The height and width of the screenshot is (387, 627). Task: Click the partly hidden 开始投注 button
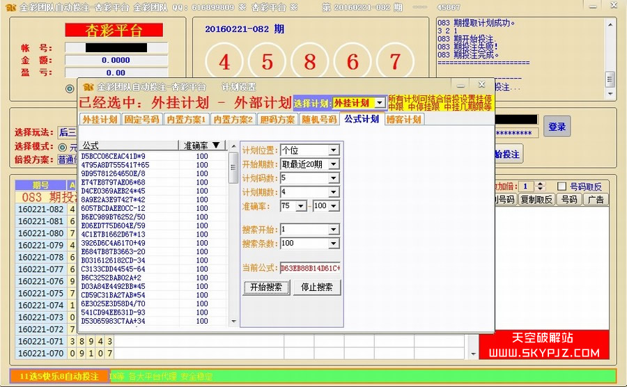tap(509, 154)
